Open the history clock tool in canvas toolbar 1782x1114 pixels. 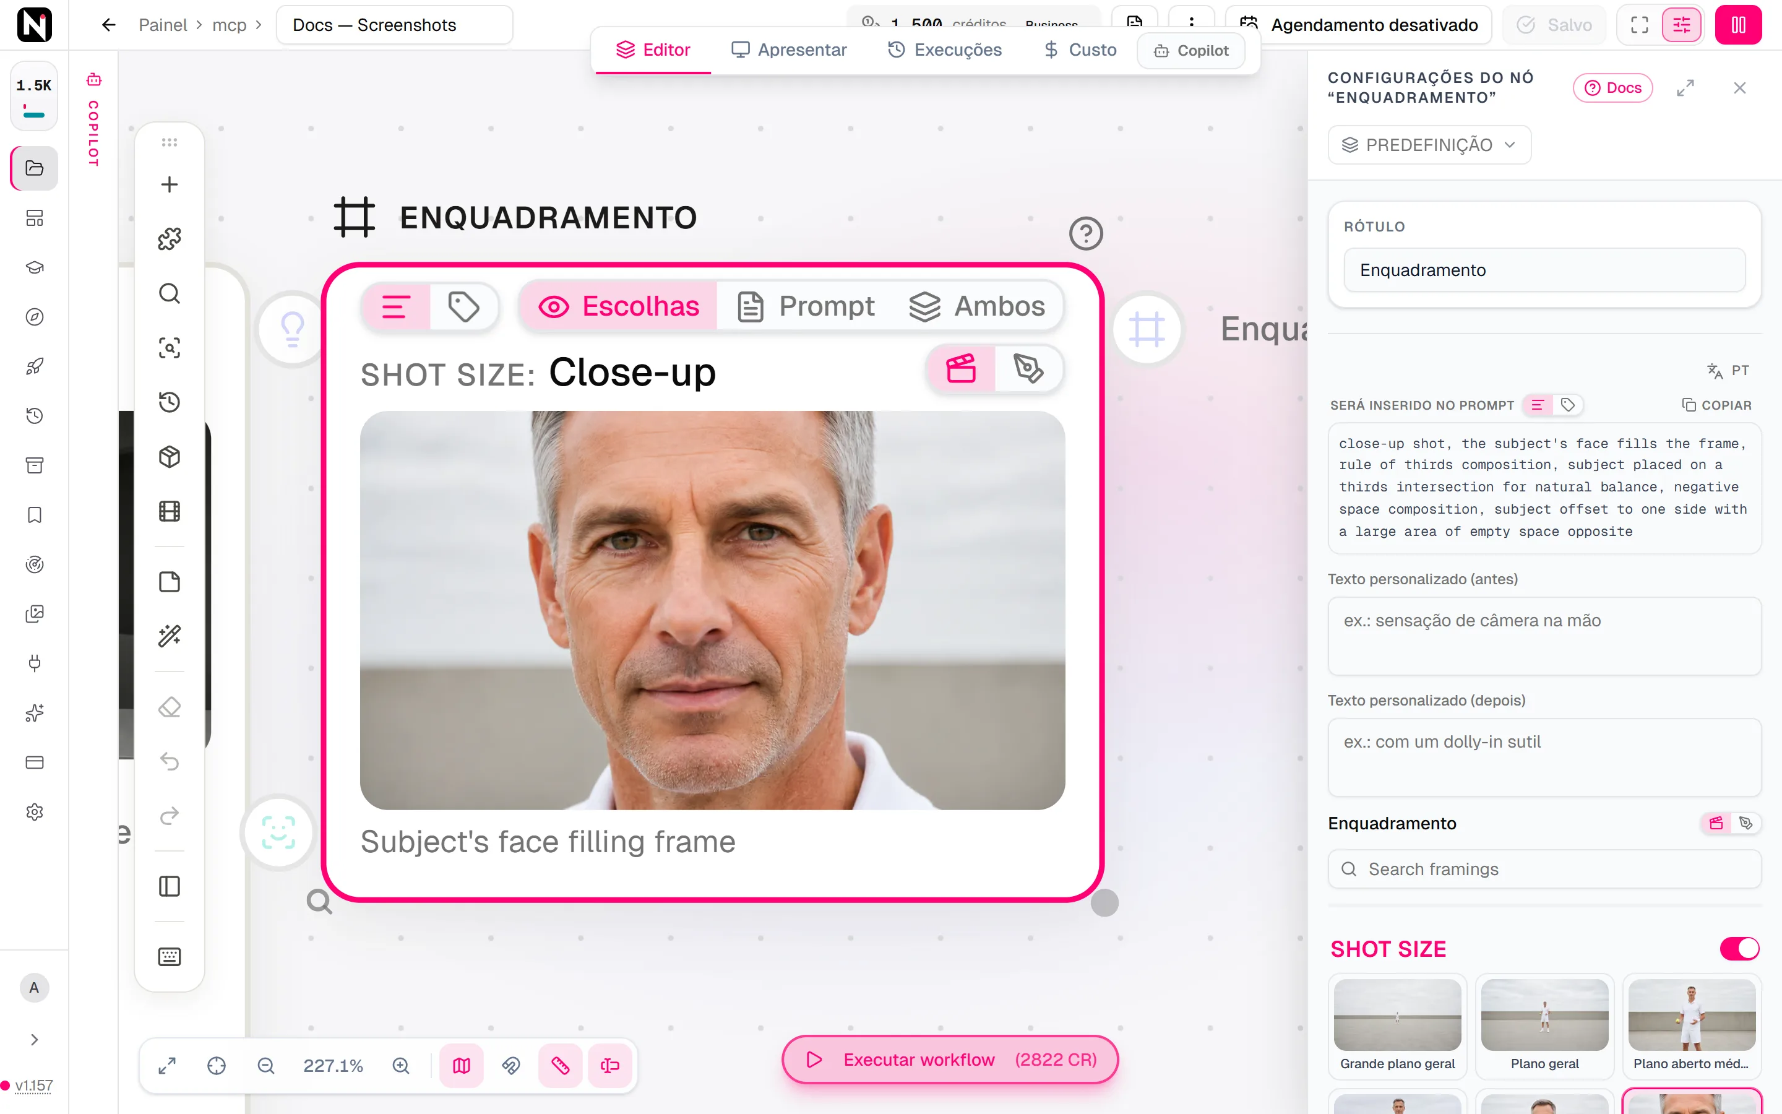coord(170,402)
